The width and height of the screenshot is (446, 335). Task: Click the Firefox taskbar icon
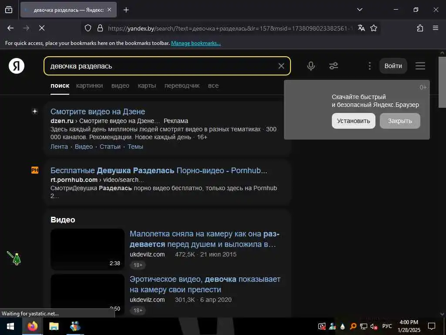[32, 326]
